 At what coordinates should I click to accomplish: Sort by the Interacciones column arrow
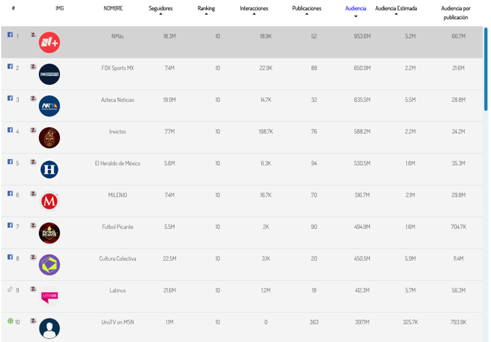coord(254,14)
